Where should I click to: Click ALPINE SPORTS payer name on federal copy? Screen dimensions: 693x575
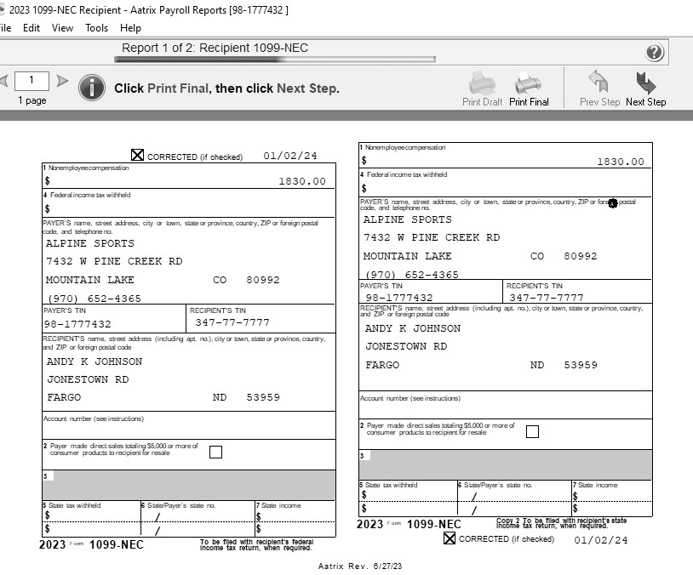(90, 243)
